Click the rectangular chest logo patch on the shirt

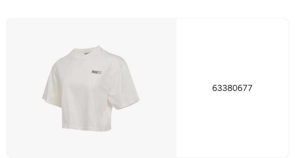tap(96, 72)
